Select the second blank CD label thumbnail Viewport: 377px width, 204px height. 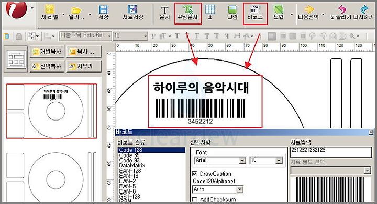click(51, 177)
